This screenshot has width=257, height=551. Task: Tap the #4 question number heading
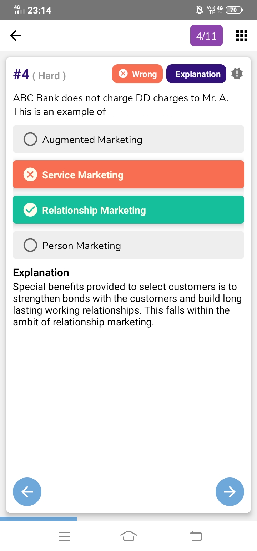pyautogui.click(x=21, y=75)
